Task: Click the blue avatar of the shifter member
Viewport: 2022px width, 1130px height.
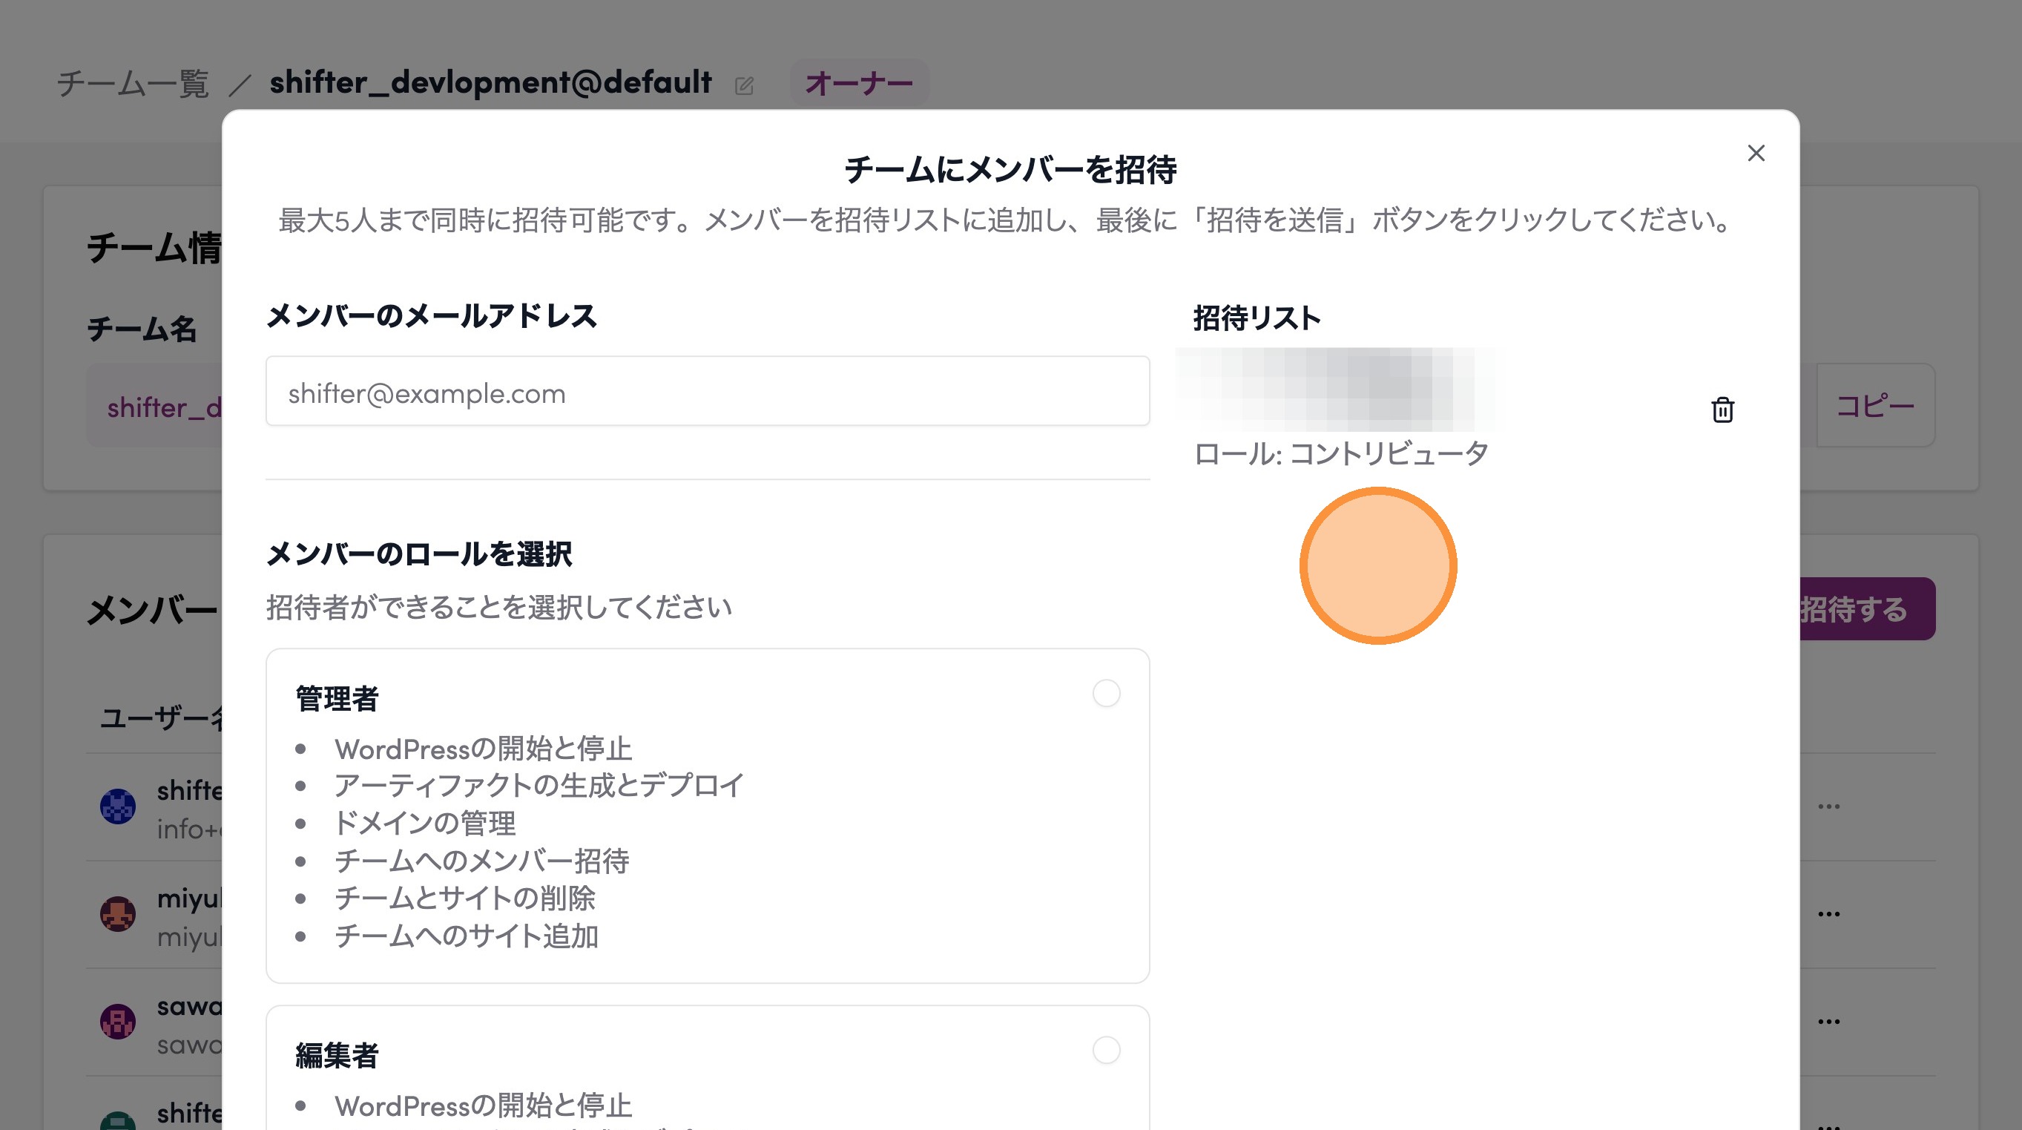Action: point(118,807)
